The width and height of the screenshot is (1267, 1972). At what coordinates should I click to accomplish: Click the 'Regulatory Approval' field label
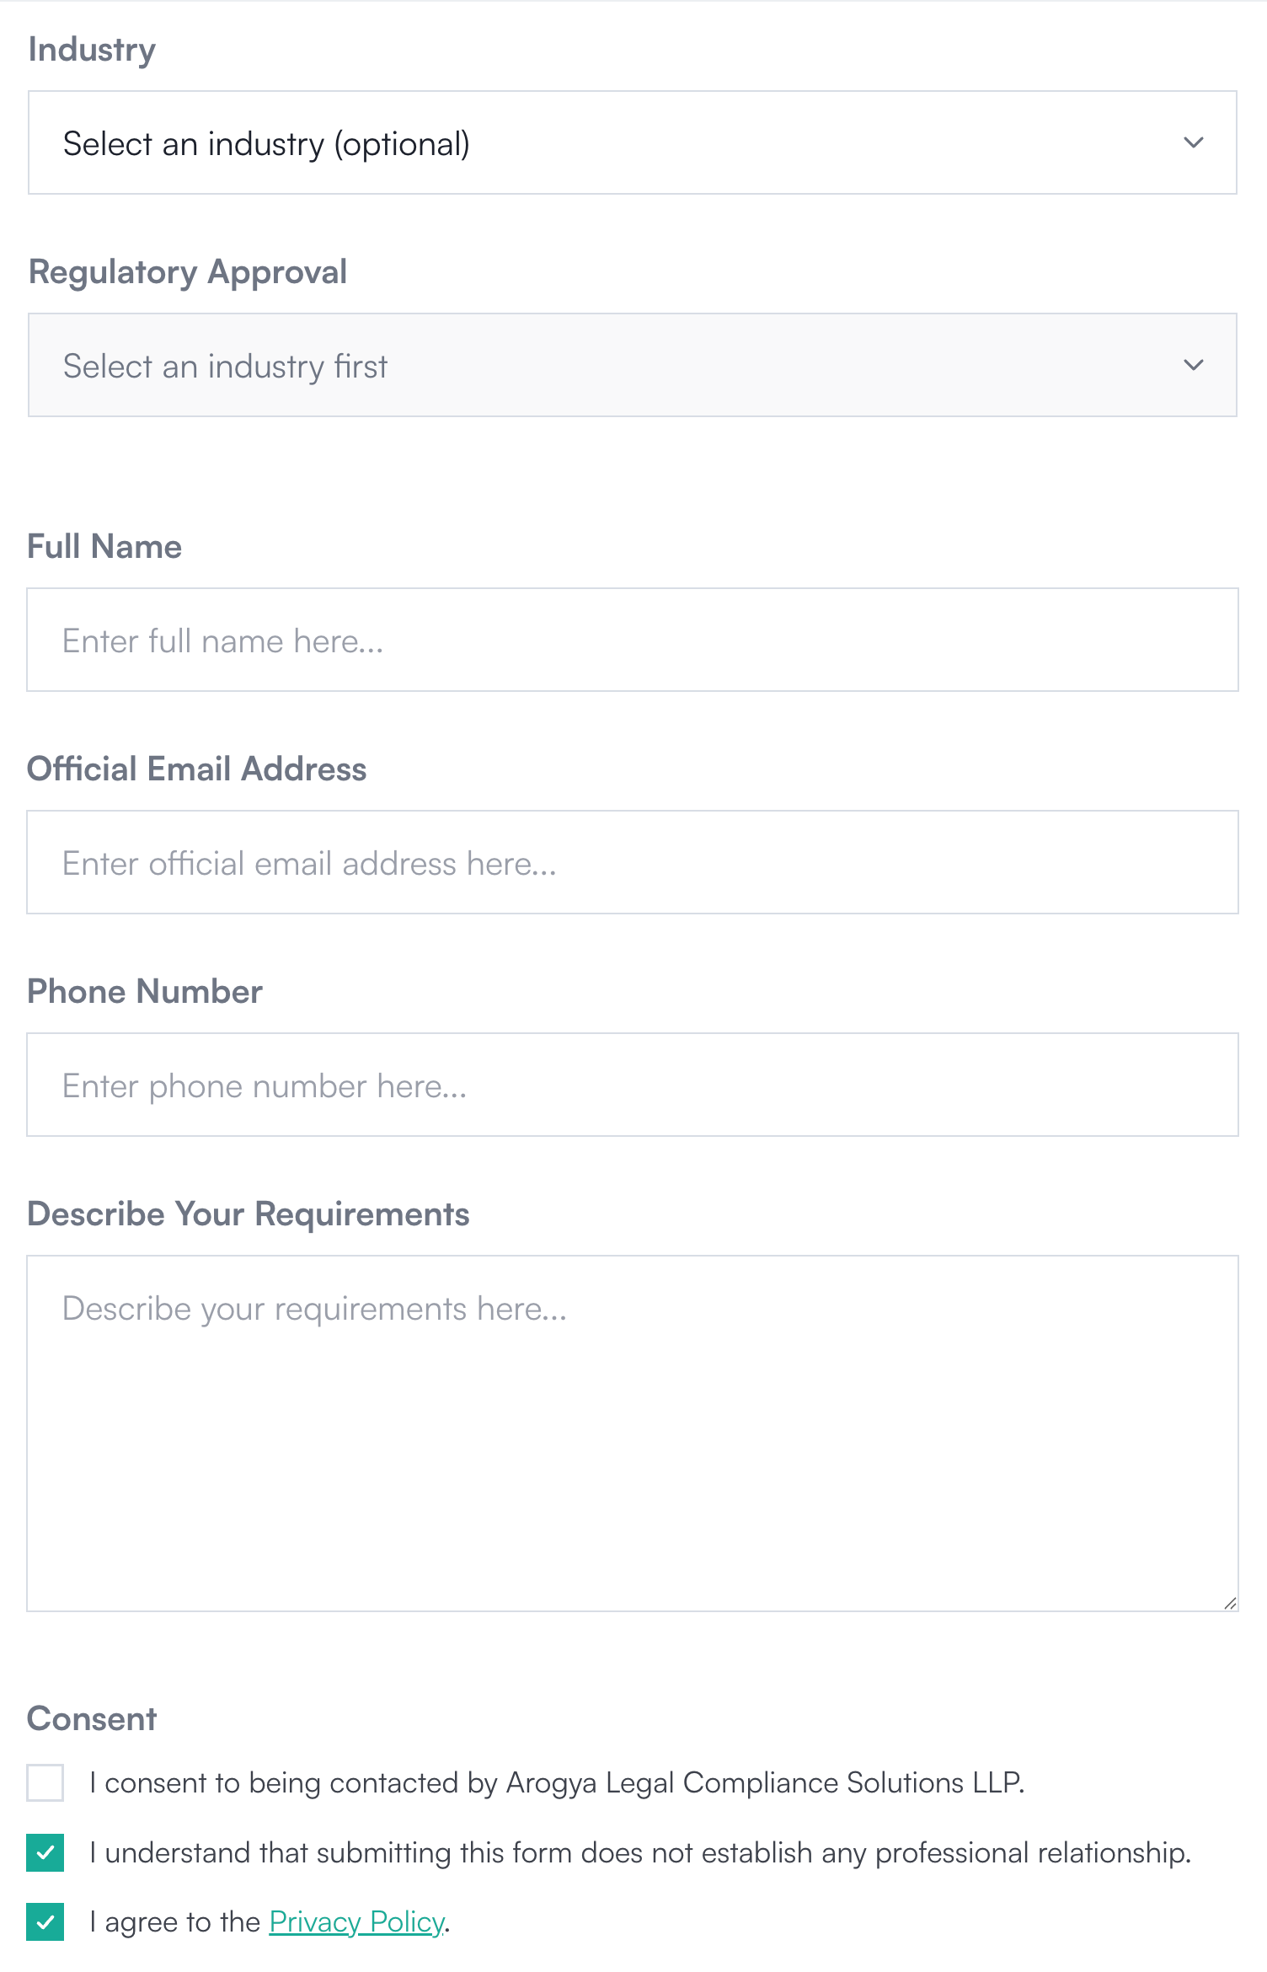[188, 272]
